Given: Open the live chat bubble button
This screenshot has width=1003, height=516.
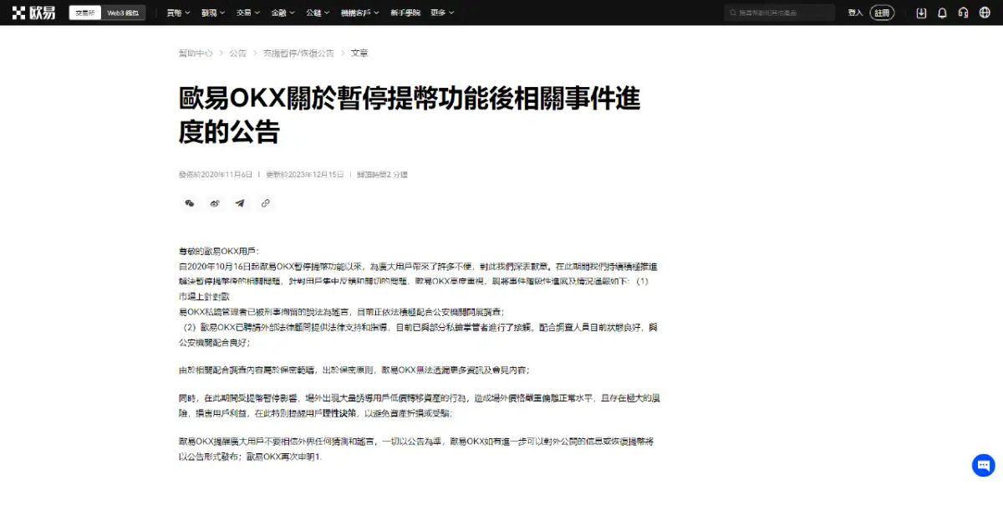Looking at the screenshot, I should [983, 465].
